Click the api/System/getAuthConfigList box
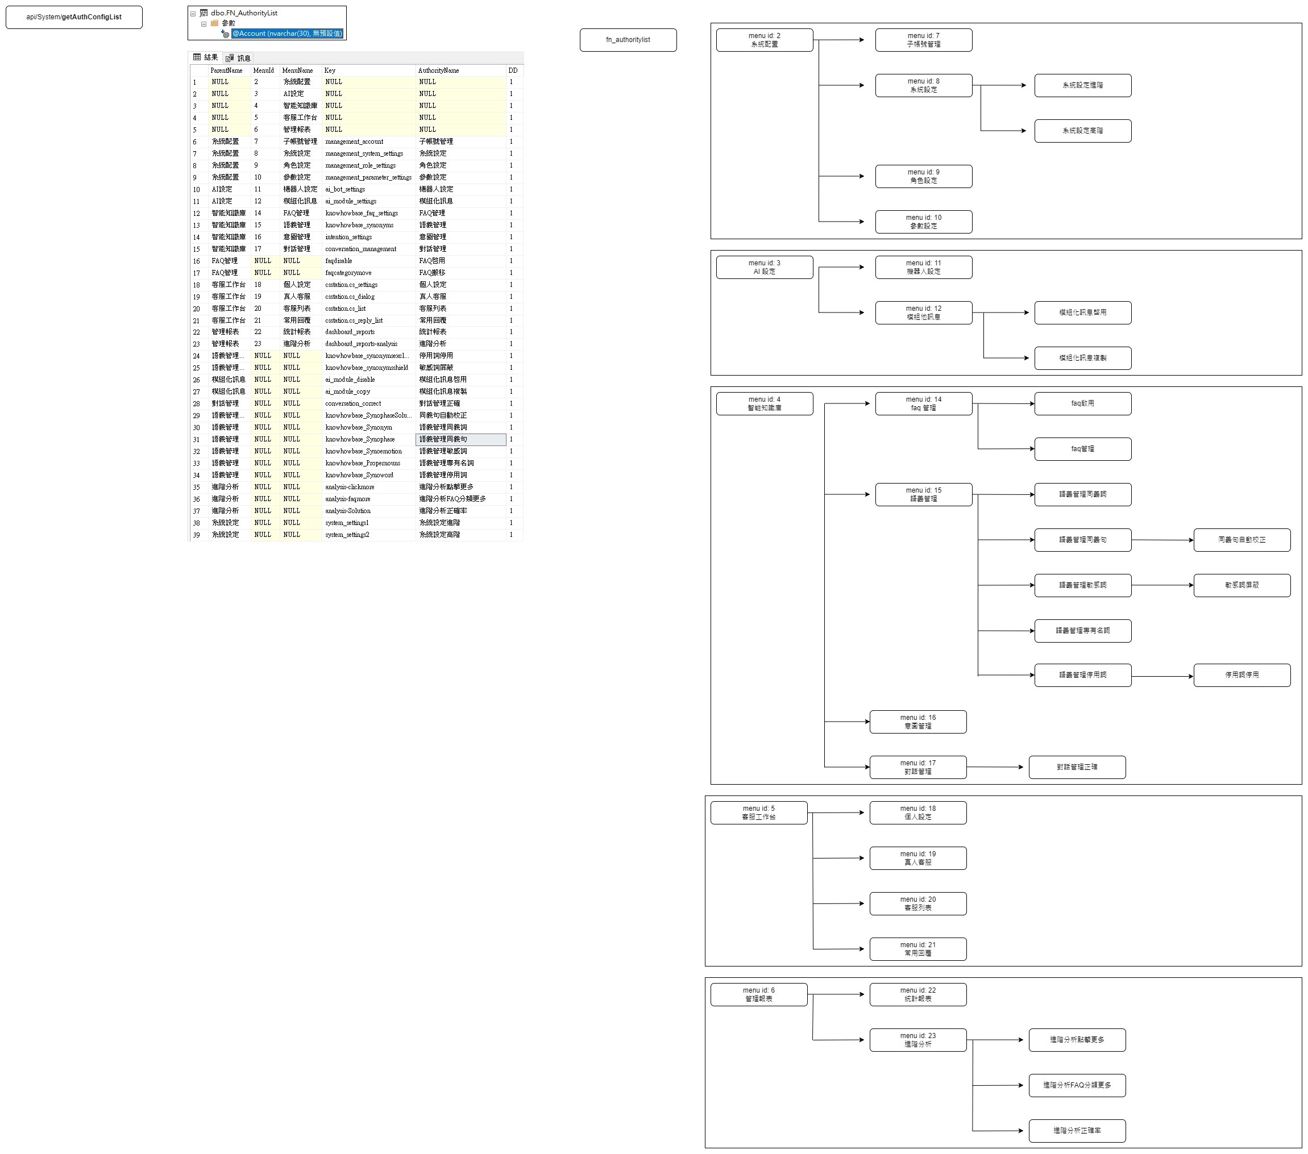 tap(74, 17)
